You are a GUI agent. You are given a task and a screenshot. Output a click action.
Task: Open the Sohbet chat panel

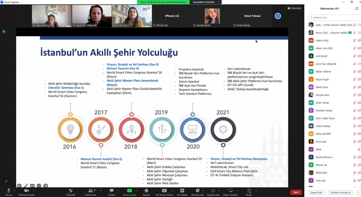[111, 191]
